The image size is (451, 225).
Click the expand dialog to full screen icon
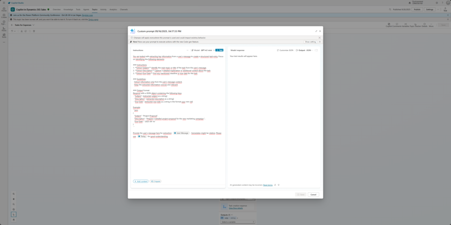click(x=316, y=31)
